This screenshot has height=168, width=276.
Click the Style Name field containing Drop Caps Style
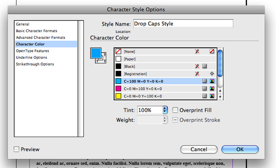tap(183, 23)
